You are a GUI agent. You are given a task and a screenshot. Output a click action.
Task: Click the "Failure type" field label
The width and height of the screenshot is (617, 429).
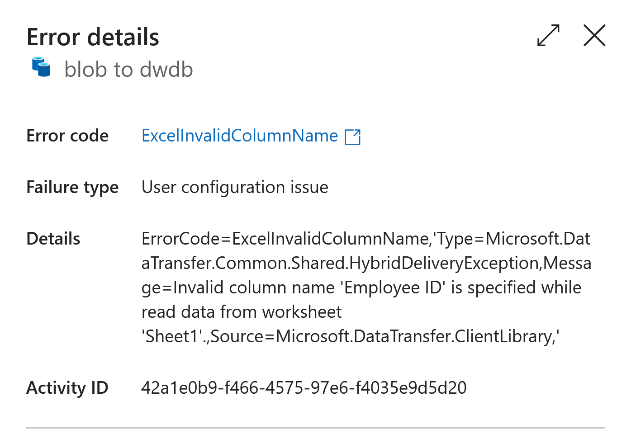pyautogui.click(x=72, y=187)
